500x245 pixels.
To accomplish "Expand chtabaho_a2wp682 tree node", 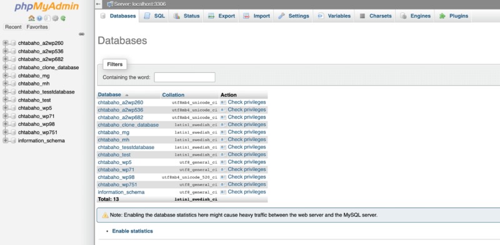I will [x=6, y=59].
